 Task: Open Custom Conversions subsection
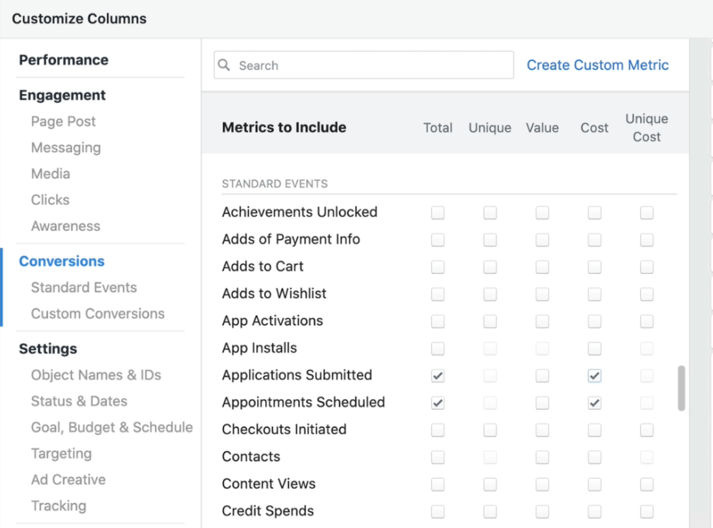tap(98, 314)
